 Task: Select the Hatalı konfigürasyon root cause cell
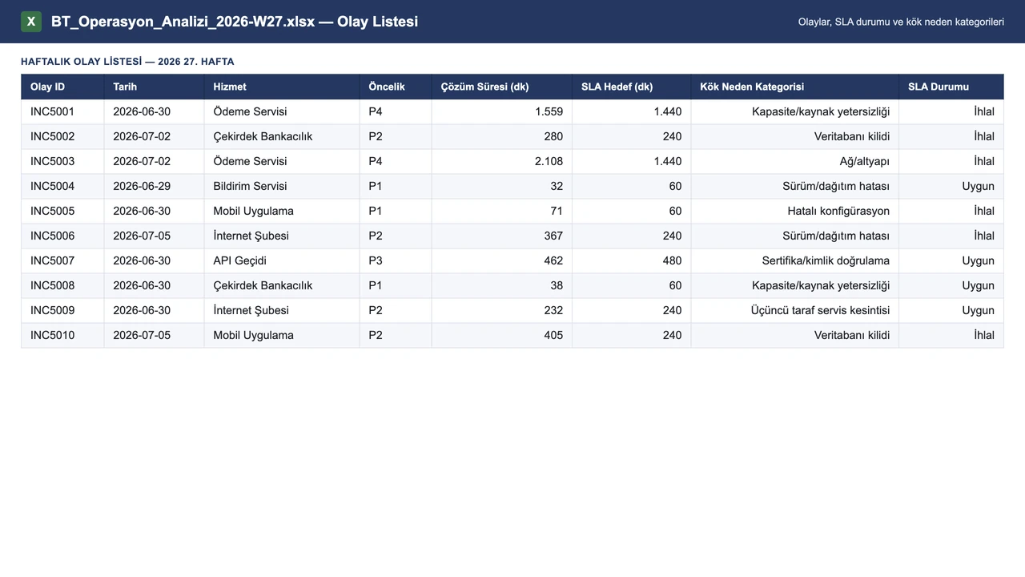coord(795,211)
